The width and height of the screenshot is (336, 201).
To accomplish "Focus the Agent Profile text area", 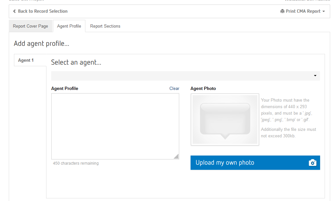I will [115, 126].
